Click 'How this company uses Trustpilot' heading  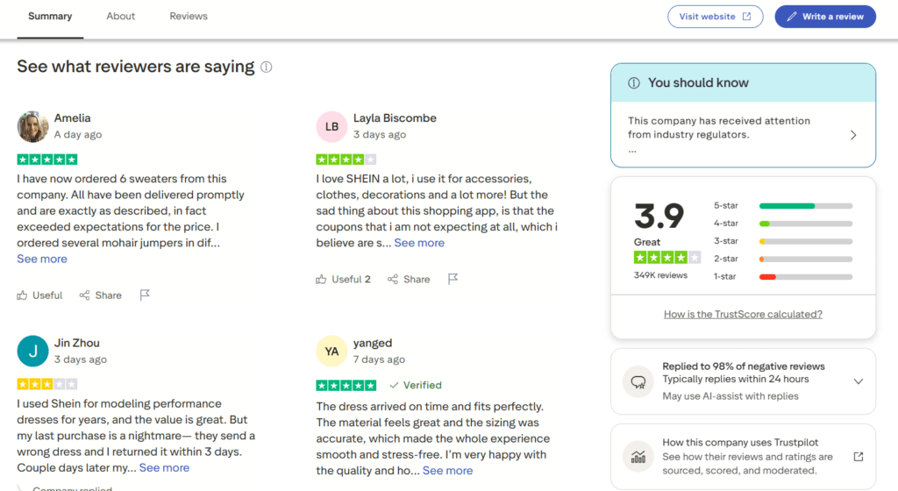[740, 443]
